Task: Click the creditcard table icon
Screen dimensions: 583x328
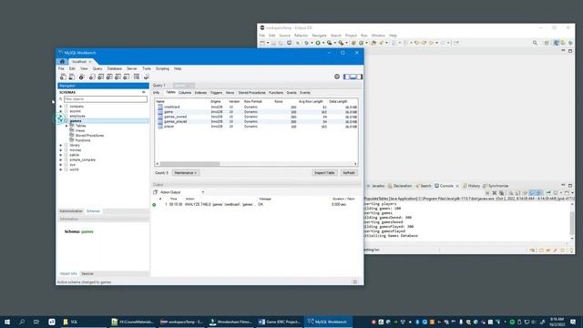Action: coord(160,107)
